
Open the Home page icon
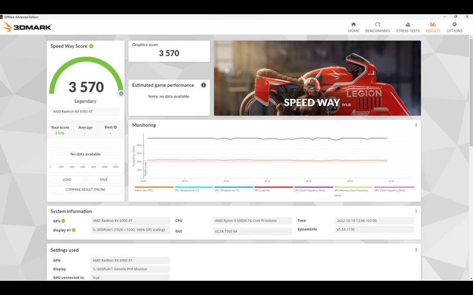pyautogui.click(x=354, y=27)
